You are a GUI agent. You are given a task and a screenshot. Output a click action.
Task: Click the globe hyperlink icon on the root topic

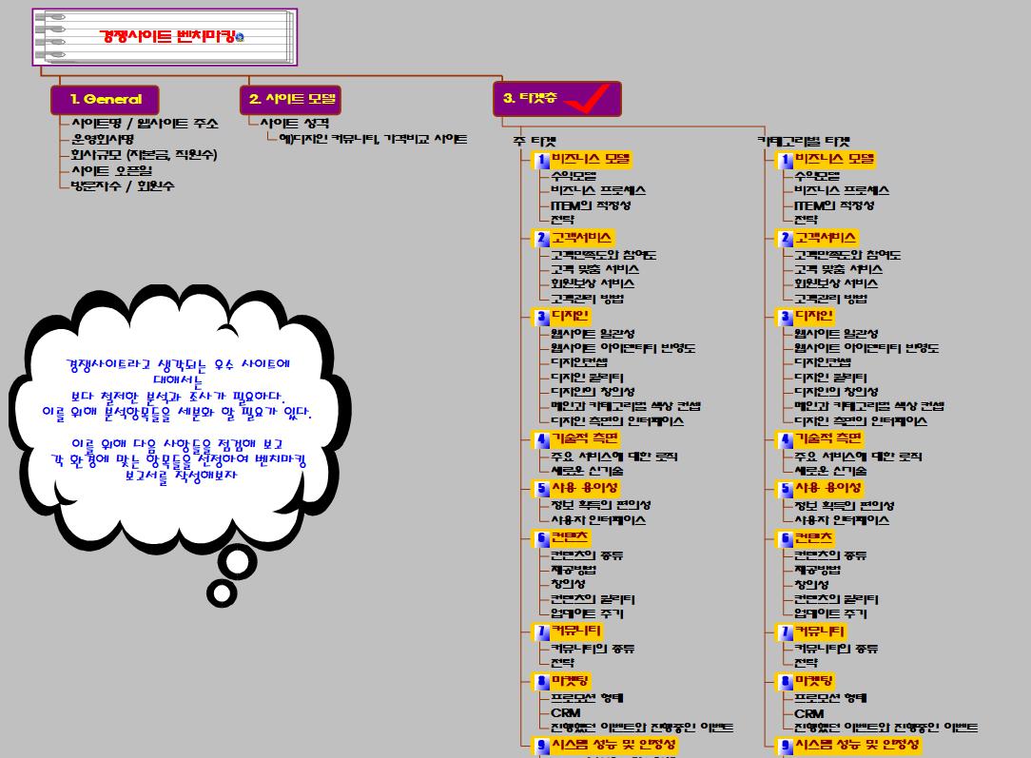(239, 37)
